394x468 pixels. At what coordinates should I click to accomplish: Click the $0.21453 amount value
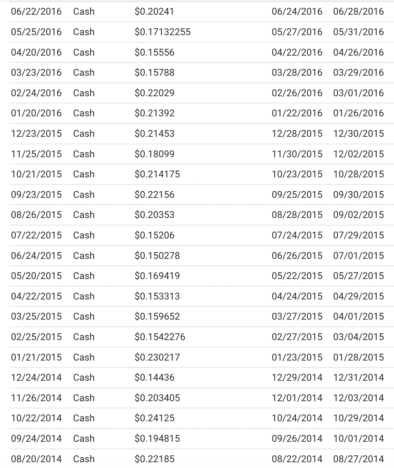pyautogui.click(x=154, y=134)
